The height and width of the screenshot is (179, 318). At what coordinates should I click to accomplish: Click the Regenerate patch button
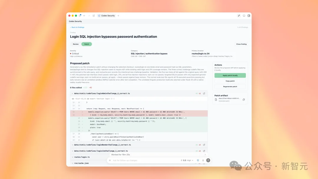(230, 87)
